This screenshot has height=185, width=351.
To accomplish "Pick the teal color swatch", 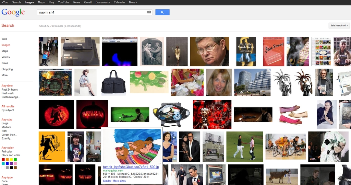I will pos(3,164).
